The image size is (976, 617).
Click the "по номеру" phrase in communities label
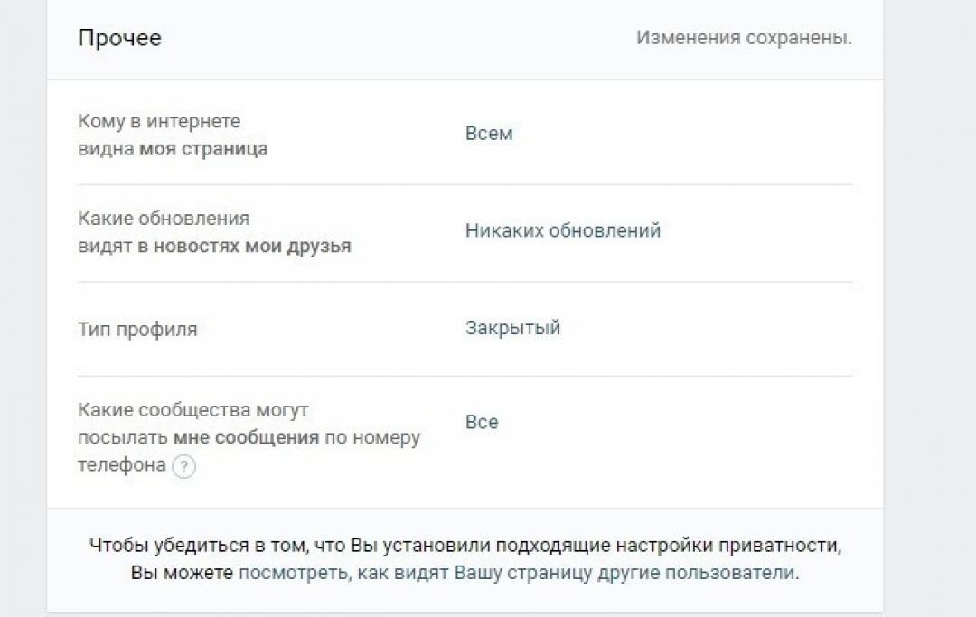tap(372, 437)
